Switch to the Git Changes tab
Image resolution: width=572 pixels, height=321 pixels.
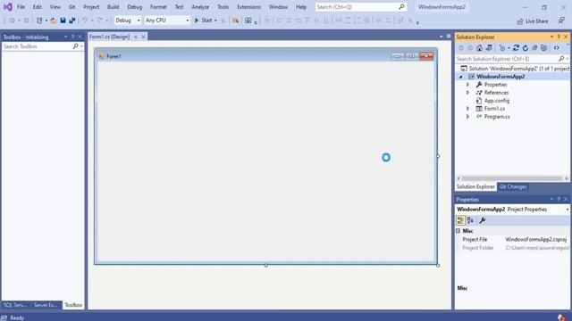(513, 186)
